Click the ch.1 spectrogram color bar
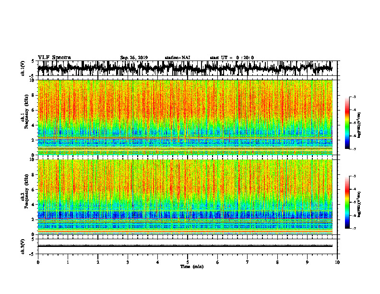380x294 pixels. pos(347,123)
